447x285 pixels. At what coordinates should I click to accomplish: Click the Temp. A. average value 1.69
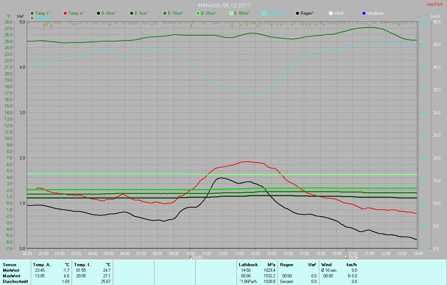(x=65, y=282)
